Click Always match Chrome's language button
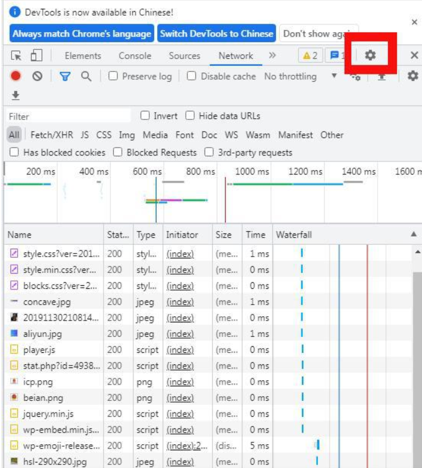This screenshot has width=422, height=468. click(x=82, y=33)
